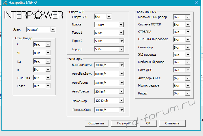Close the Настройка МЕНЮ window
The width and height of the screenshot is (203, 136).
196,3
